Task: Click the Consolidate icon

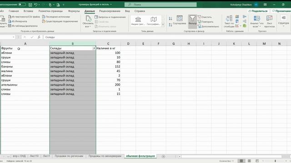Action: tap(245, 17)
